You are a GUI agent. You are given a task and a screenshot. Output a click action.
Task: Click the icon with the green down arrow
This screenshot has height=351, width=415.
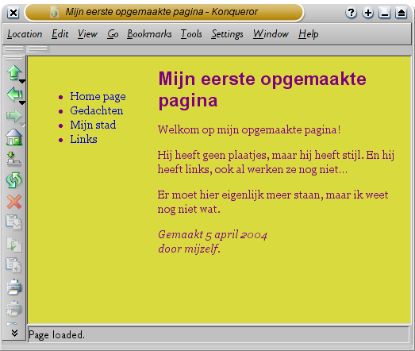[13, 159]
